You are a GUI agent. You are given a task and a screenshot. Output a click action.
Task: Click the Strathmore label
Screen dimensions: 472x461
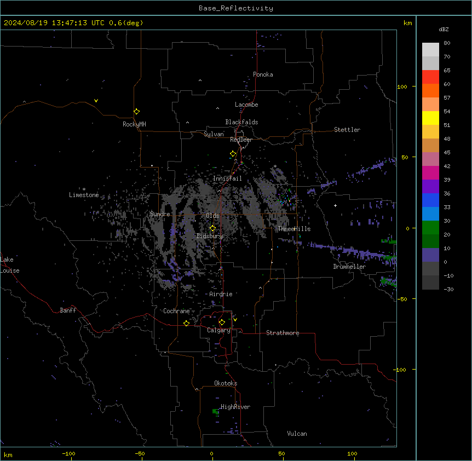coord(283,333)
